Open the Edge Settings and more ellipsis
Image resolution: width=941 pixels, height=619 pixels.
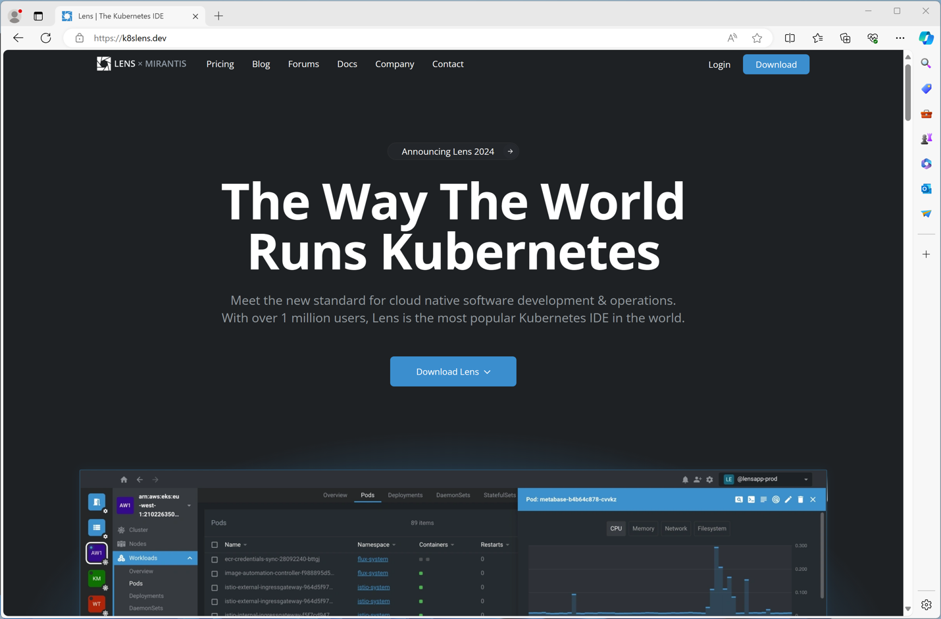click(900, 38)
